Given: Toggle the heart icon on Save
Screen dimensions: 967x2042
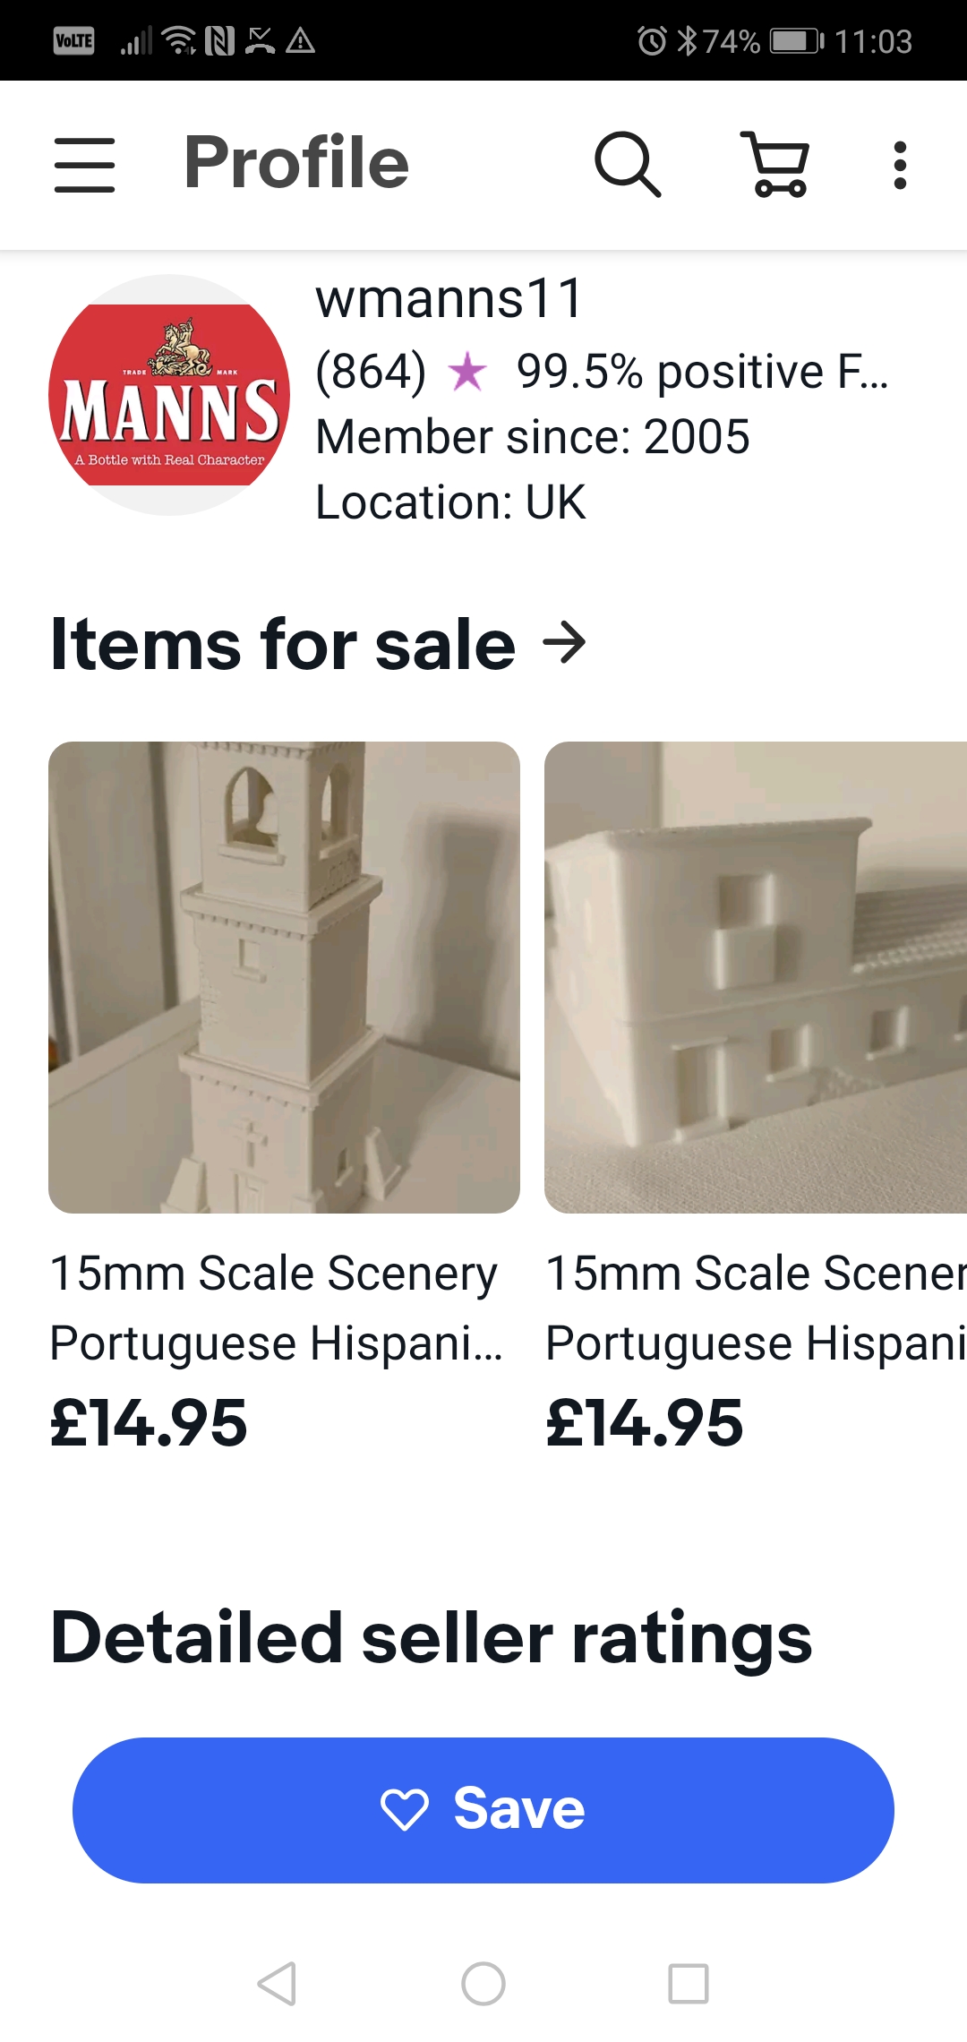Looking at the screenshot, I should click(x=405, y=1810).
